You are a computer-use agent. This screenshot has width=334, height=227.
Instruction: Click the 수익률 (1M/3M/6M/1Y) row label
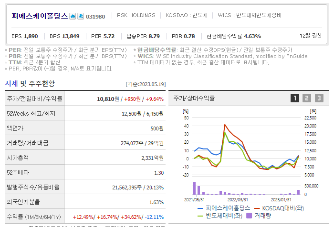(34, 217)
